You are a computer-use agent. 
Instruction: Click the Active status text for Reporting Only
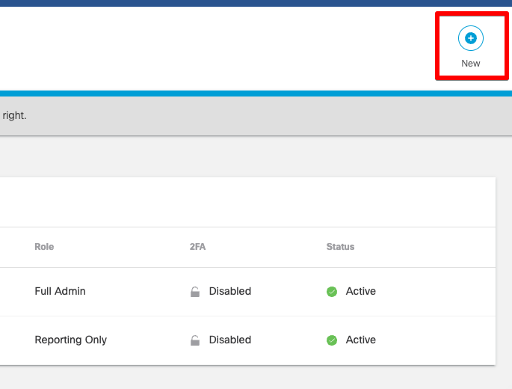360,340
